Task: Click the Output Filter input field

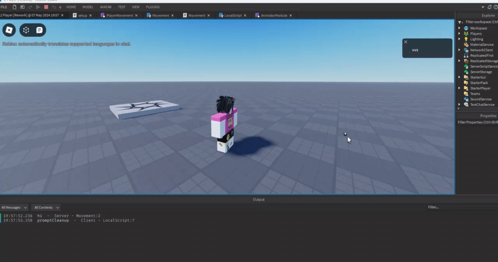Action: (x=462, y=207)
